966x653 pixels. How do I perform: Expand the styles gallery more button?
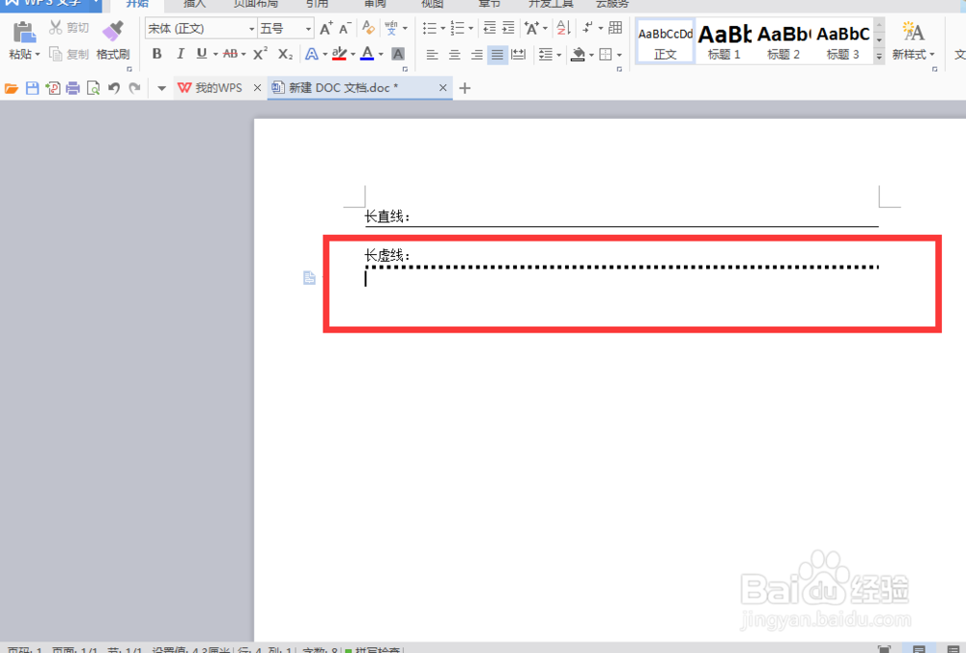pos(879,55)
